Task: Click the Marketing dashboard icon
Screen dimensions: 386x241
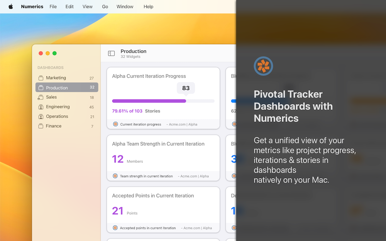Action: 41,78
